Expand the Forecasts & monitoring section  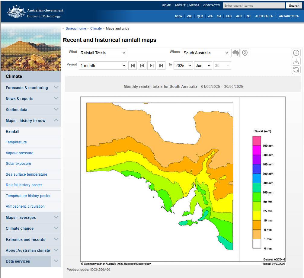tap(56, 88)
